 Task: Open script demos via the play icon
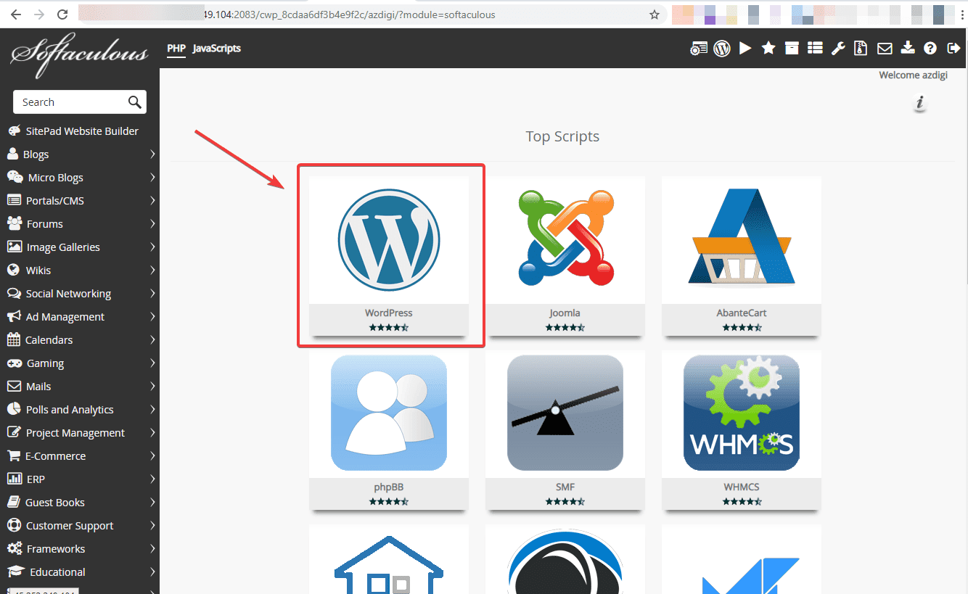tap(745, 48)
